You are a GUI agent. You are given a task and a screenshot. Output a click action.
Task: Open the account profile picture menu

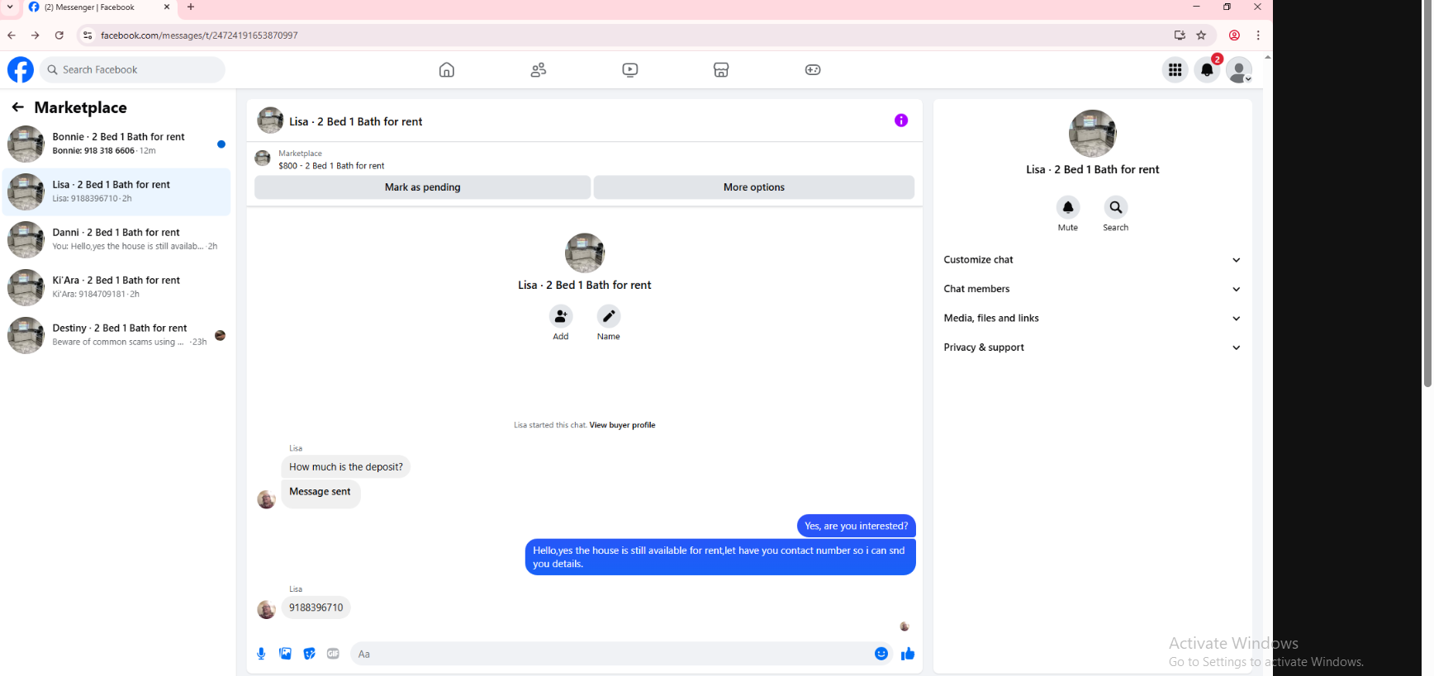pos(1239,70)
